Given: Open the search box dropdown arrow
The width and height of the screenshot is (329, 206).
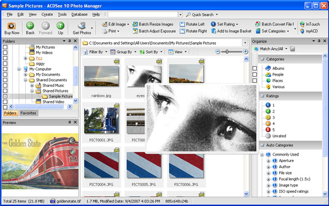Looking at the screenshot, I should point(180,15).
